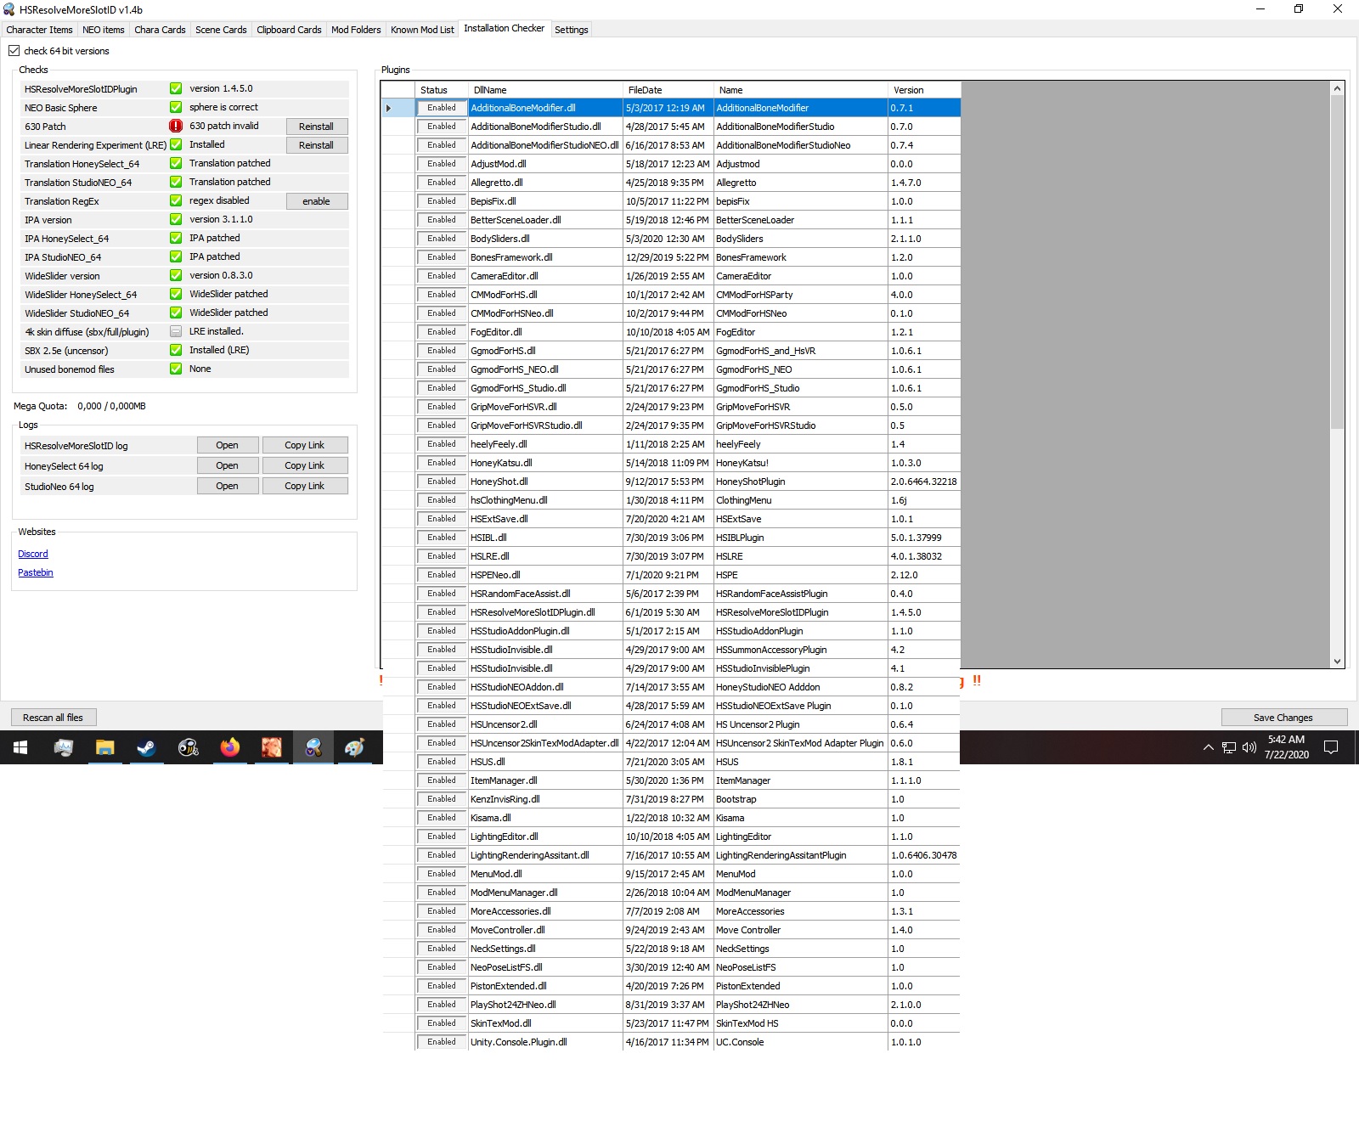Copy link for HoneySelect 64 log

[x=305, y=465]
